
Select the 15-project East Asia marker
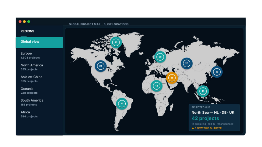point(217,72)
